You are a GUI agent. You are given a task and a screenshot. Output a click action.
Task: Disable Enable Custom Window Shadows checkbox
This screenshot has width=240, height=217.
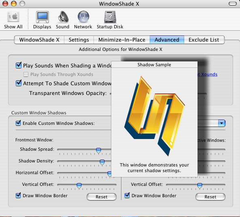click(x=18, y=123)
